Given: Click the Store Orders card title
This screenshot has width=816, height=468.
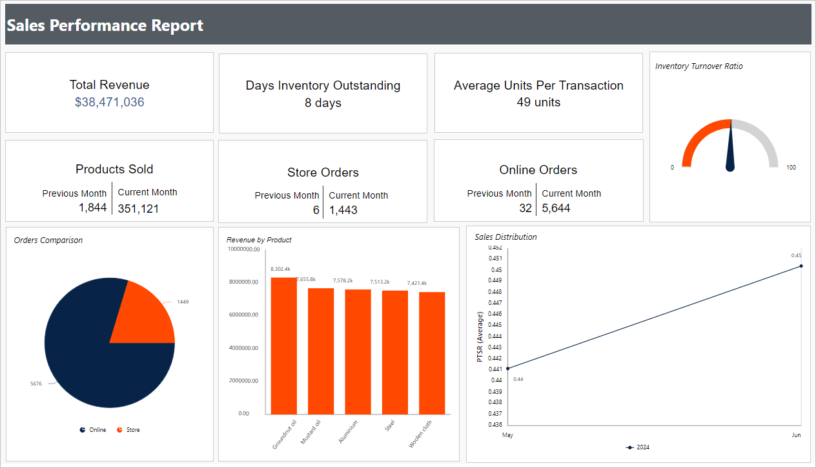Looking at the screenshot, I should click(x=323, y=173).
